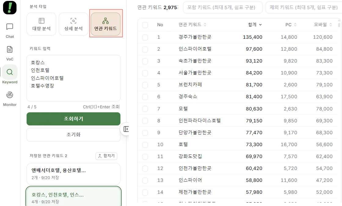Viewport: 342px width, 206px height.
Task: Open the Chat sidebar icon
Action: [x=9, y=27]
